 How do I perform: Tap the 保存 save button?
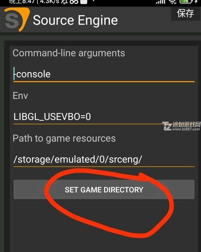coord(185,13)
